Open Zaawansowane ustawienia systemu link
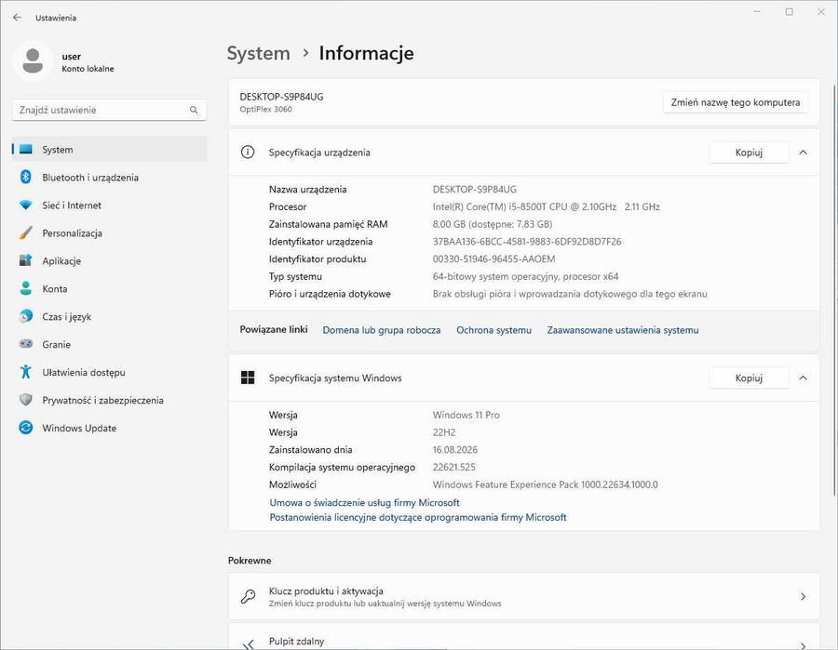 623,330
